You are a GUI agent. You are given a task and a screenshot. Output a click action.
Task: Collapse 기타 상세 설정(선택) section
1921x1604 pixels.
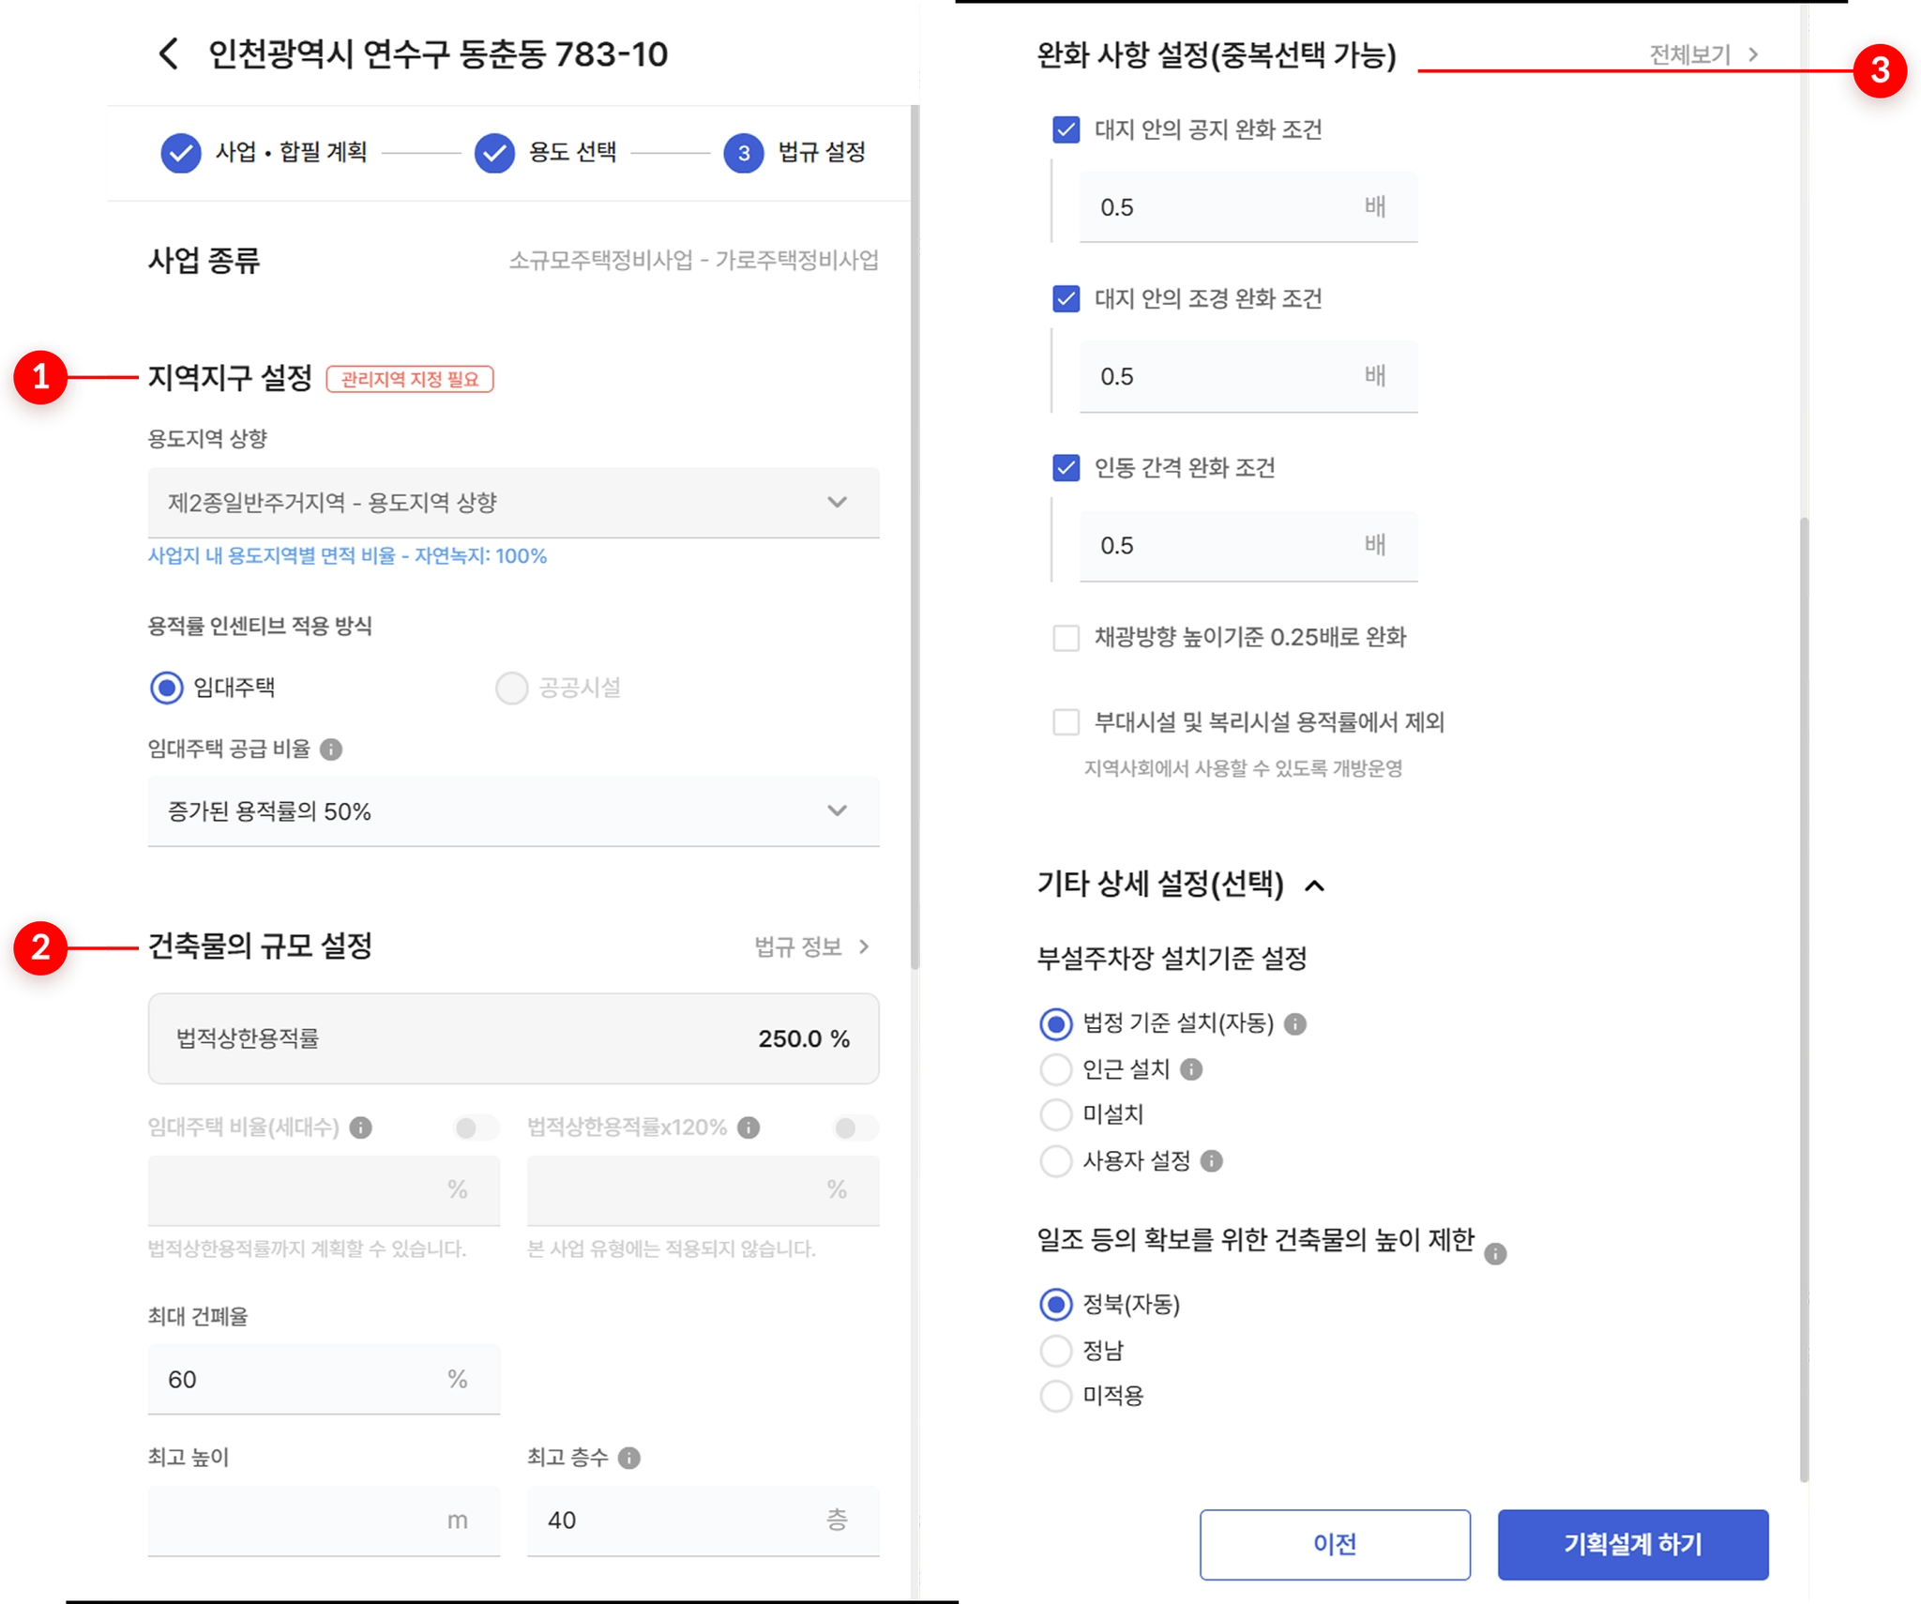(x=1315, y=885)
